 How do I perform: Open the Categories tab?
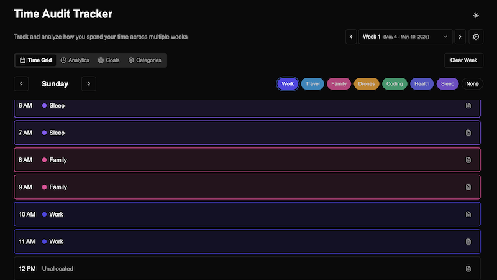click(x=145, y=60)
